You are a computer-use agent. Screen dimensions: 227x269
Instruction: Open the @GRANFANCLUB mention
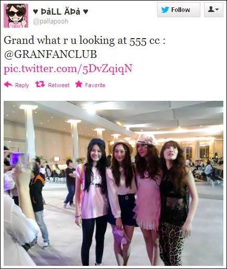50,54
